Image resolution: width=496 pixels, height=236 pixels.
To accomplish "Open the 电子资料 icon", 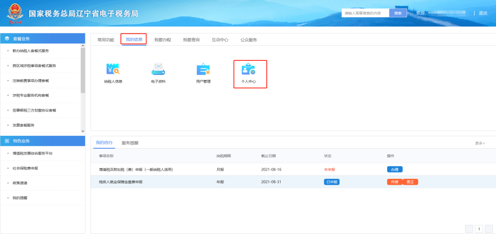I will coord(158,69).
